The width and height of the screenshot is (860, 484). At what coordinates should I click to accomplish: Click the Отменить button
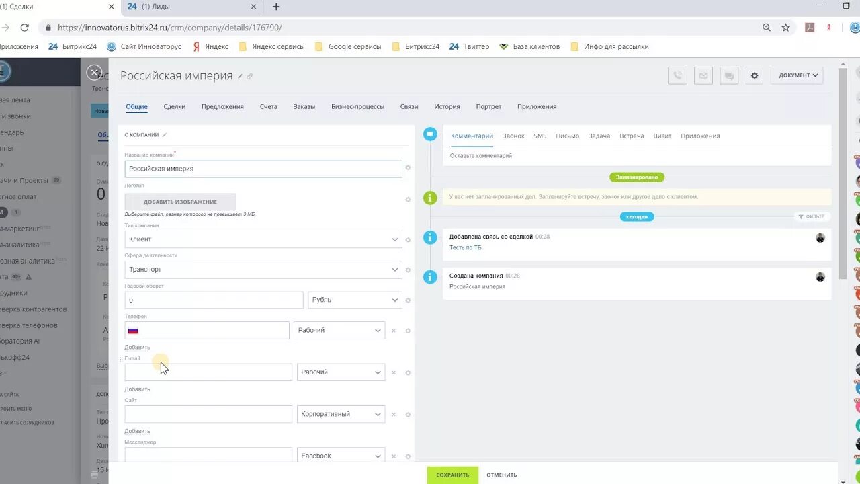point(502,475)
